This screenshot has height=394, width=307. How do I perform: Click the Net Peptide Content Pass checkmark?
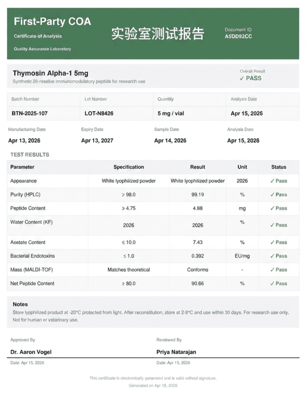point(272,283)
